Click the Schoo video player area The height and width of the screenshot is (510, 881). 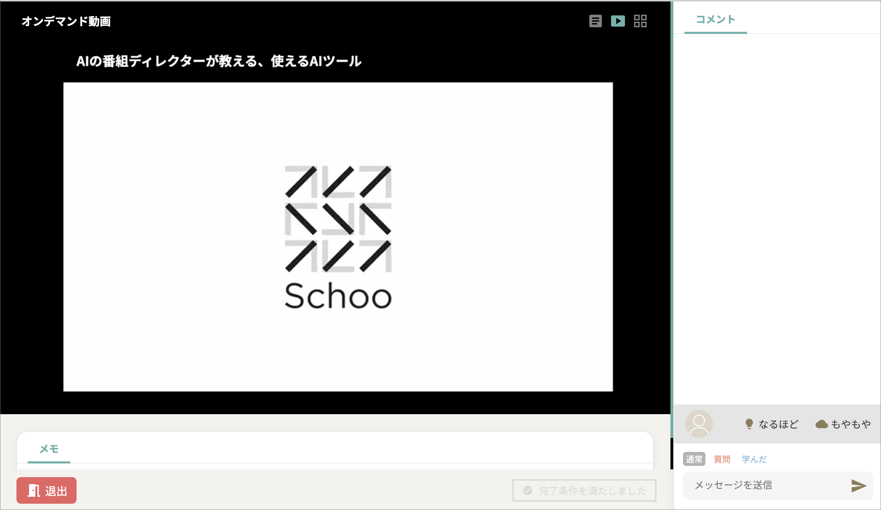click(x=338, y=237)
